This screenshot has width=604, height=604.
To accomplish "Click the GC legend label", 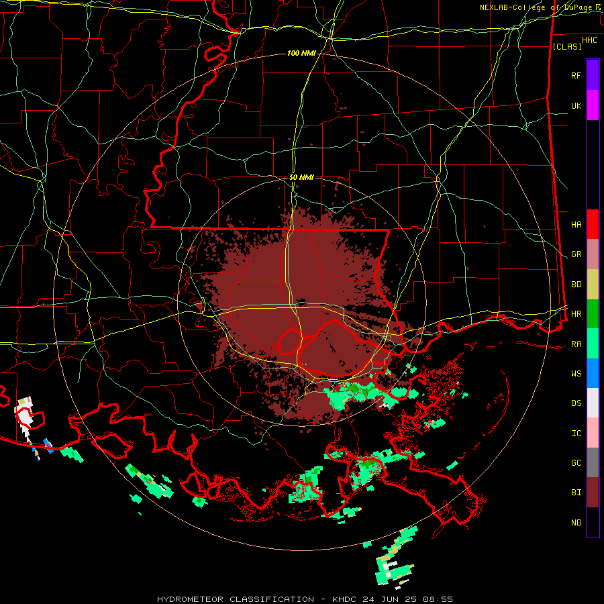I will (x=576, y=462).
